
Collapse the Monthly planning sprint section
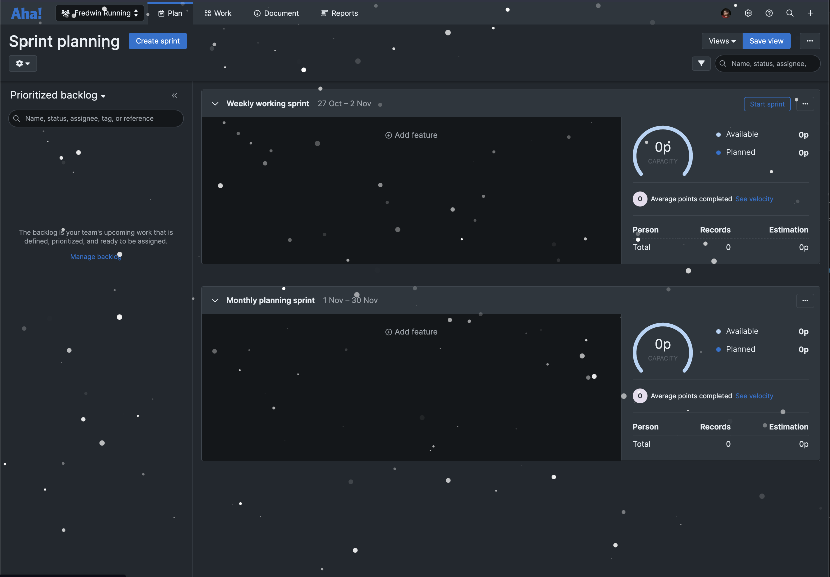click(215, 300)
